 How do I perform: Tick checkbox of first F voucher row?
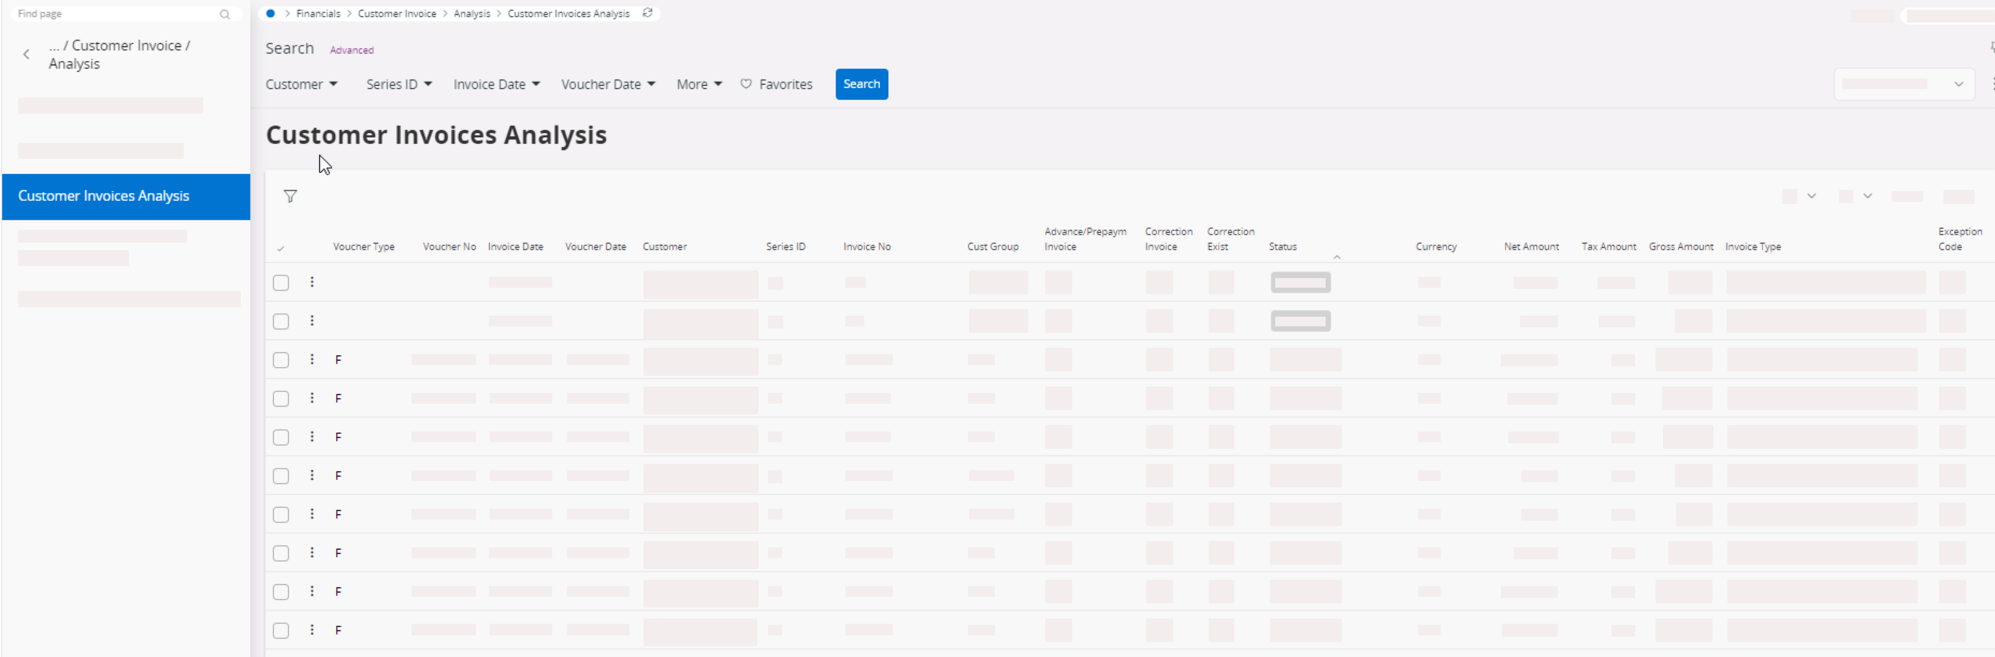[x=281, y=361]
